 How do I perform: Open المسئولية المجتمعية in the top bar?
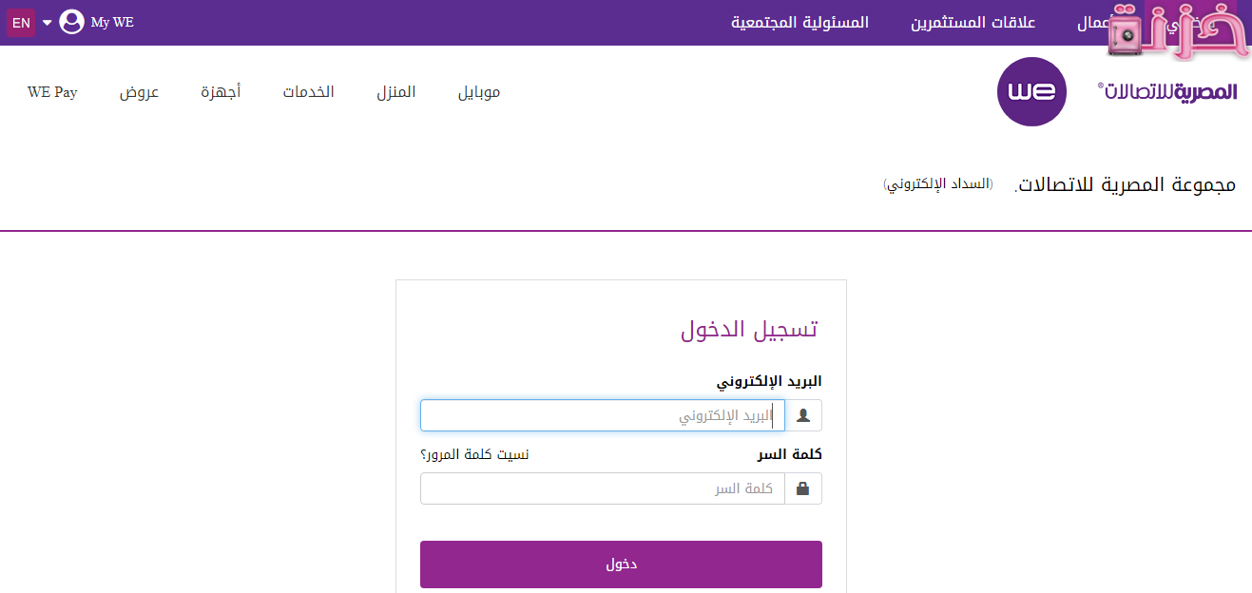click(800, 22)
